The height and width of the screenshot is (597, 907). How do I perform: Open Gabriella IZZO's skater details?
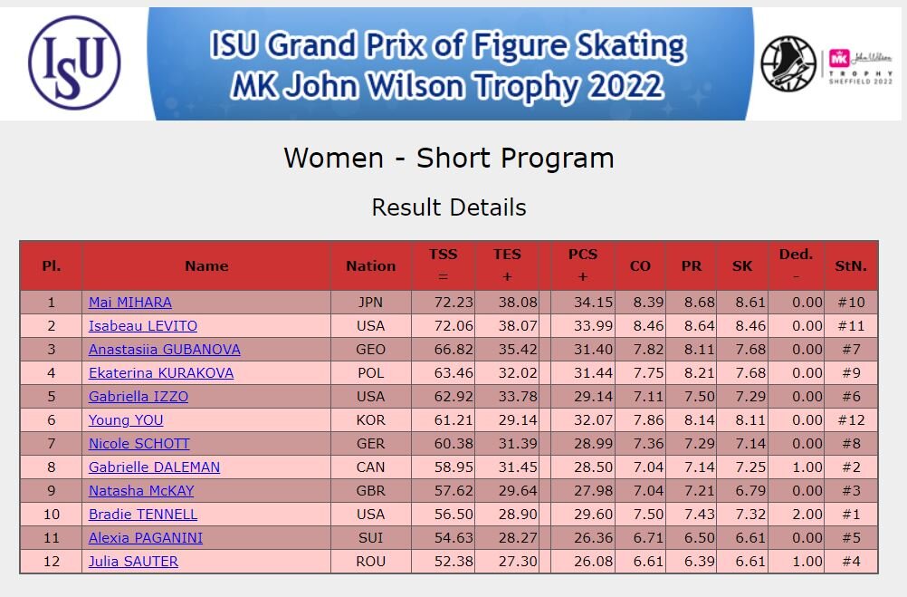click(x=138, y=397)
